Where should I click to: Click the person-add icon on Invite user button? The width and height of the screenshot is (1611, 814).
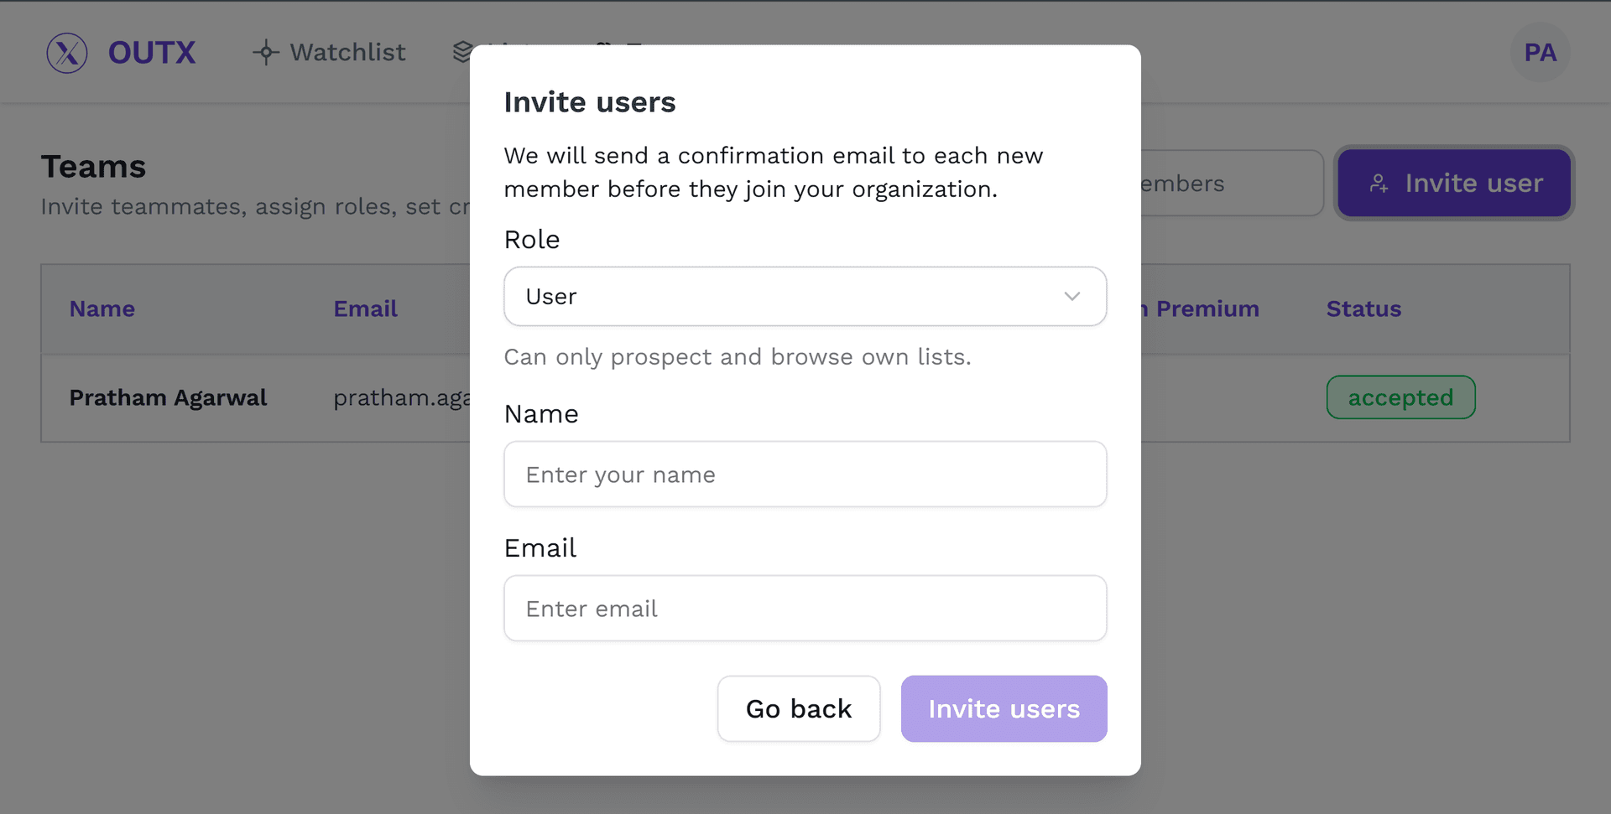(1379, 184)
